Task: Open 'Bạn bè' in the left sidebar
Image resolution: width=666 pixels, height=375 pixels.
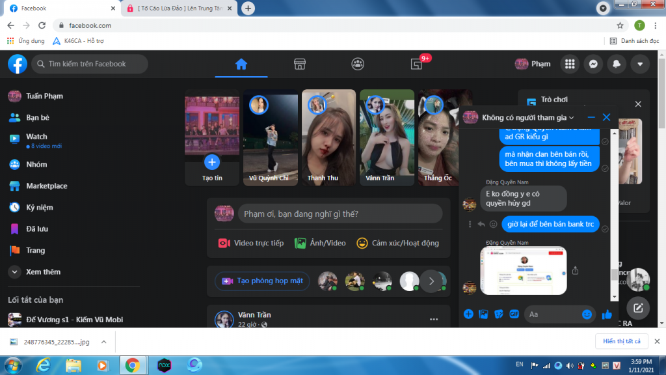Action: point(38,118)
